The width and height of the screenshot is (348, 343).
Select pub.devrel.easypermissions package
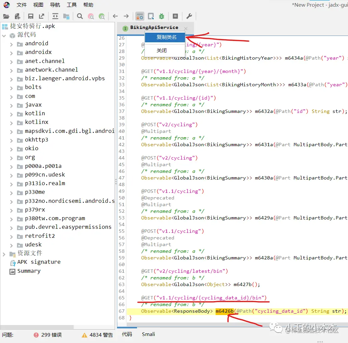tap(68, 227)
